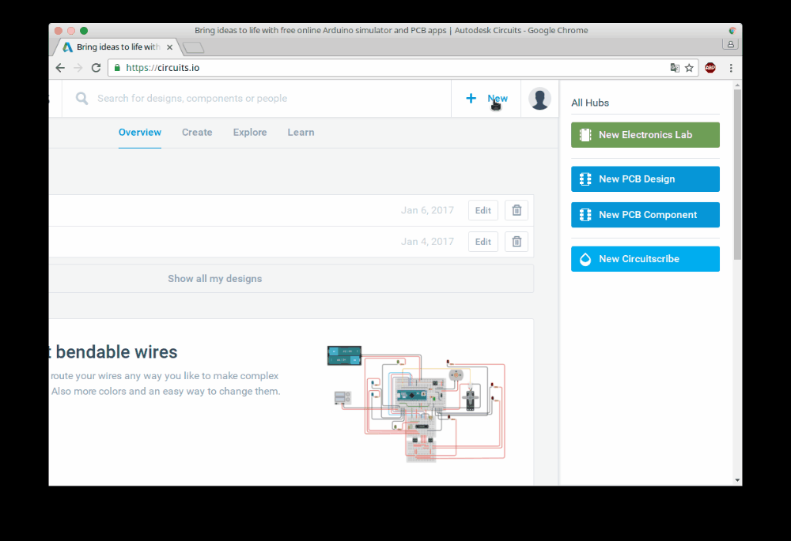Click the New button in header
Viewport: 791px width, 541px height.
pyautogui.click(x=486, y=98)
